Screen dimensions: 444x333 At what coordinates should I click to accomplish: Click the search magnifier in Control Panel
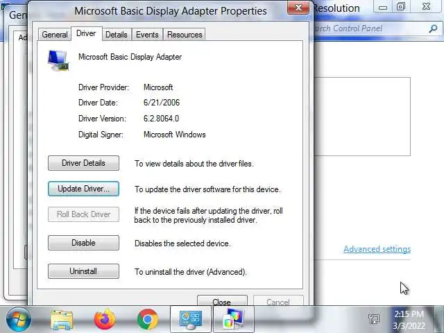click(x=433, y=28)
